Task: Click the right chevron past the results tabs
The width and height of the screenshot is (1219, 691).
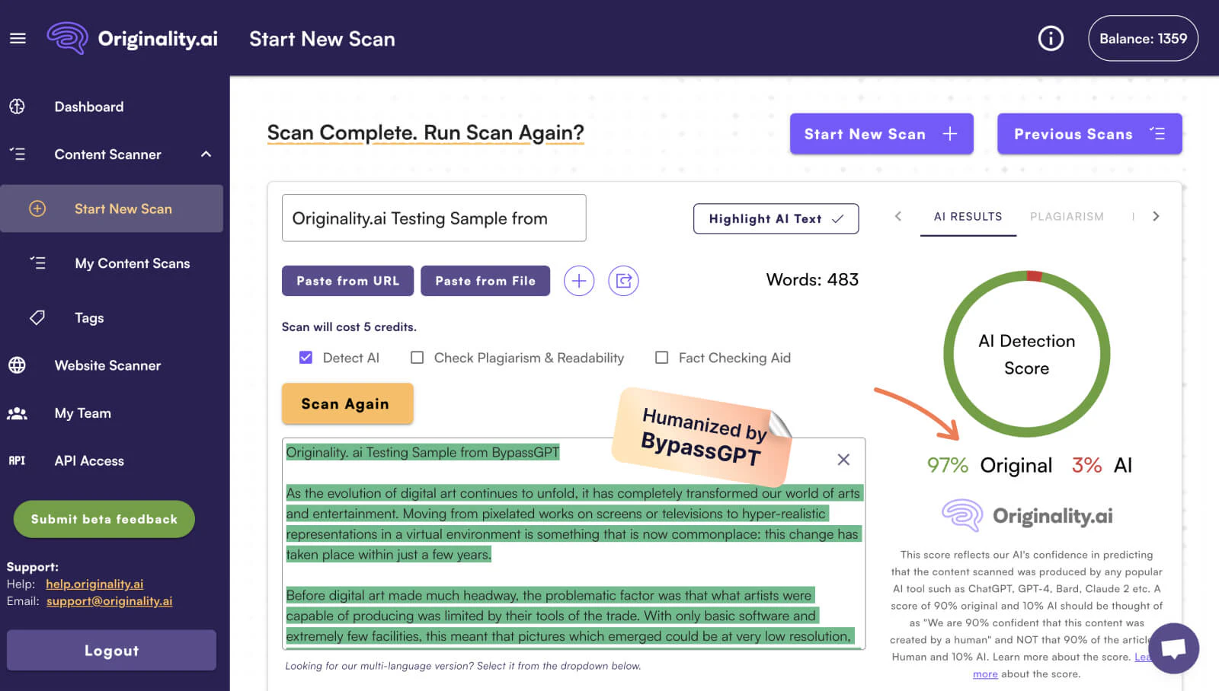Action: (1156, 216)
